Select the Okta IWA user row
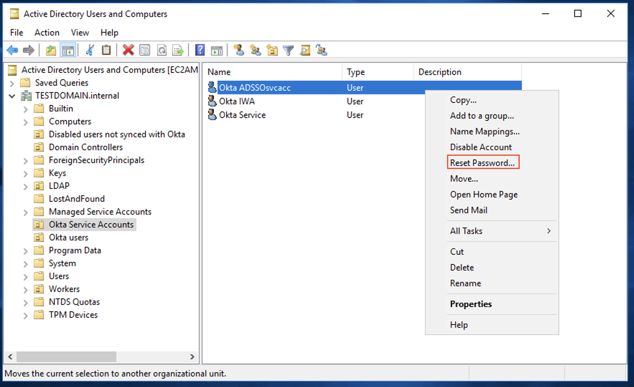This screenshot has width=634, height=387. [237, 101]
